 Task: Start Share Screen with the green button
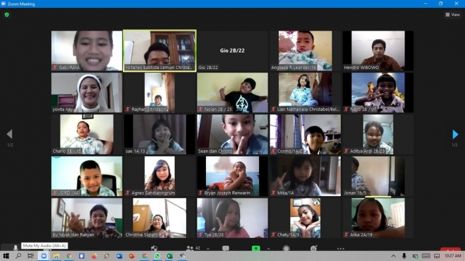(256, 248)
